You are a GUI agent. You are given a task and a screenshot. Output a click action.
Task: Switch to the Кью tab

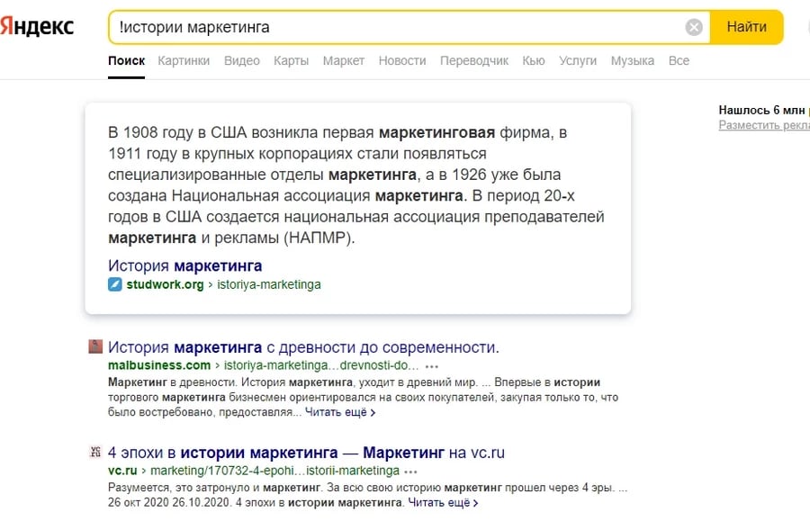point(533,61)
